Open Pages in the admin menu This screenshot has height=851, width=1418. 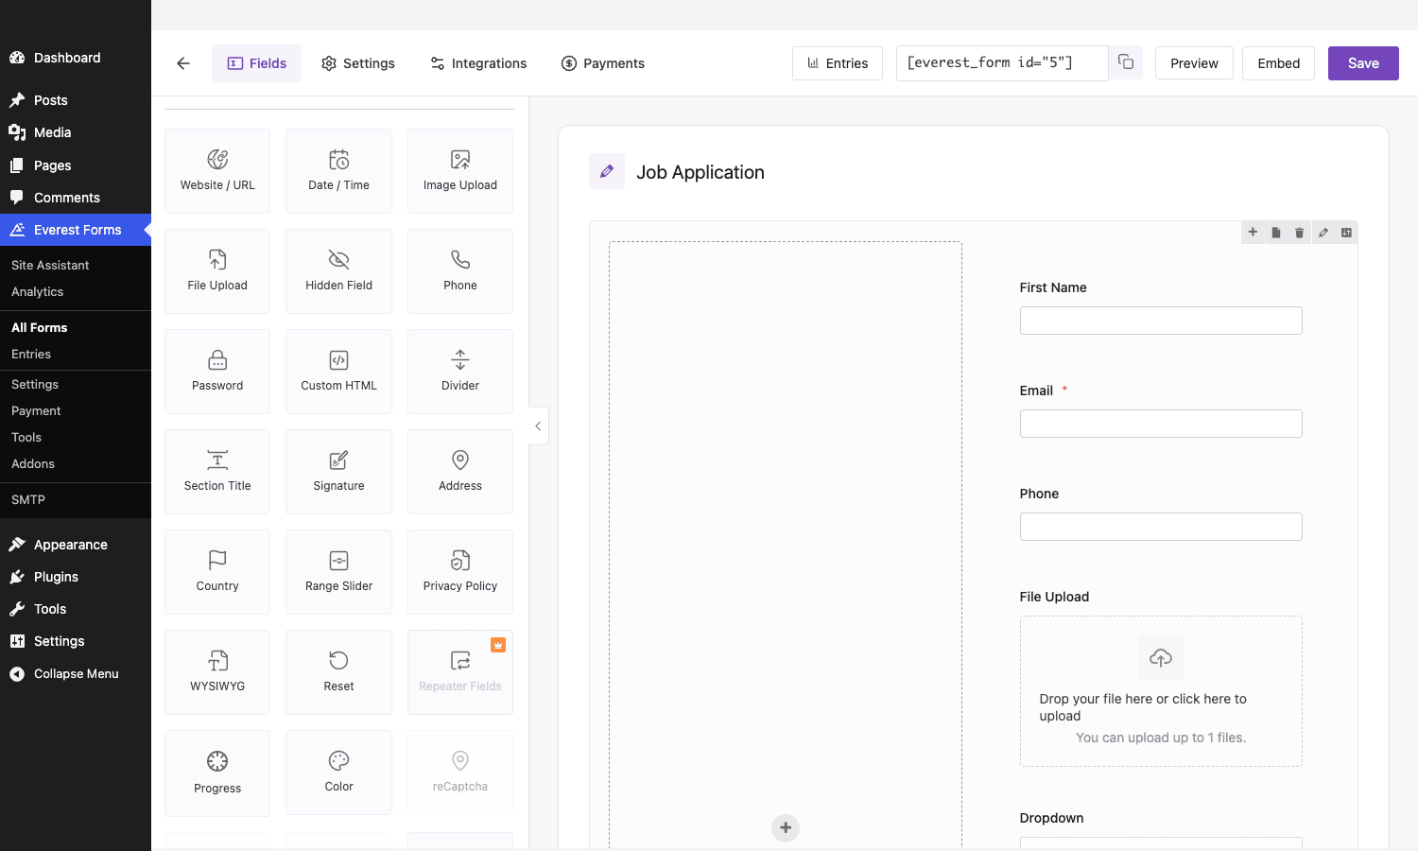[76, 165]
